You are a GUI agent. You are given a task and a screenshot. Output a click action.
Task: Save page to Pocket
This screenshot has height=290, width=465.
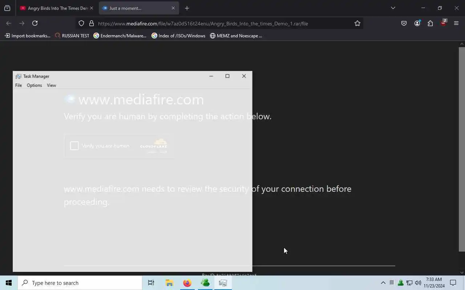coord(404,23)
